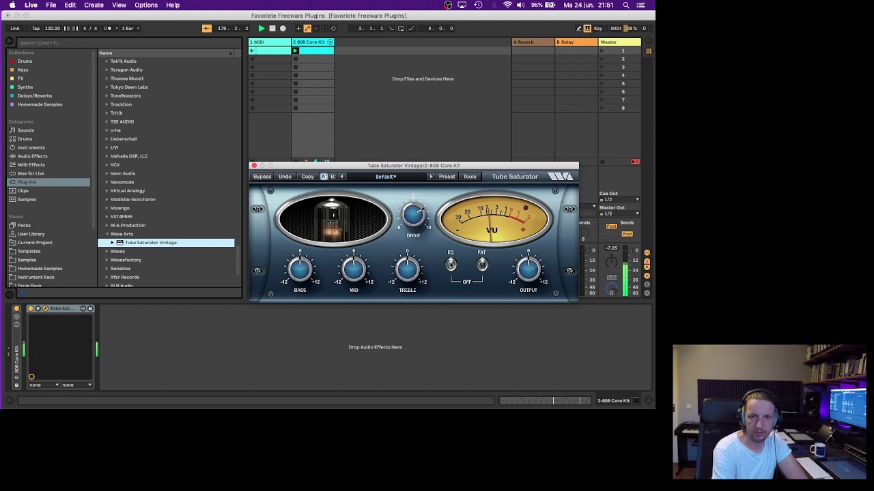The height and width of the screenshot is (491, 874).
Task: Select the B preset slot in Tube Saturator
Action: [333, 177]
